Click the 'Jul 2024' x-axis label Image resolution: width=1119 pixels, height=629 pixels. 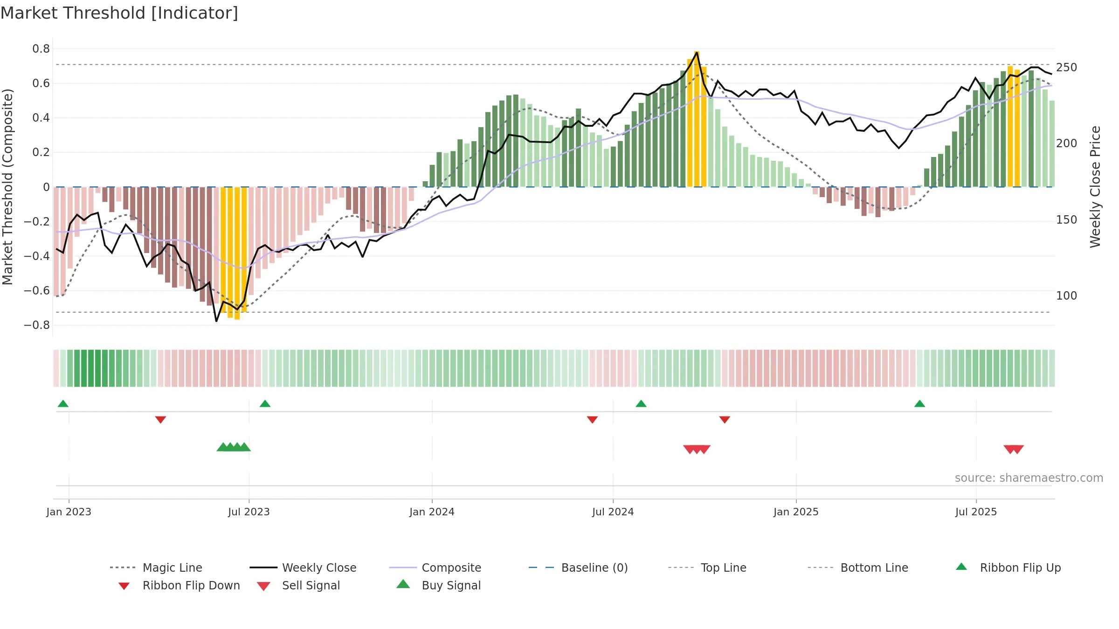(613, 512)
